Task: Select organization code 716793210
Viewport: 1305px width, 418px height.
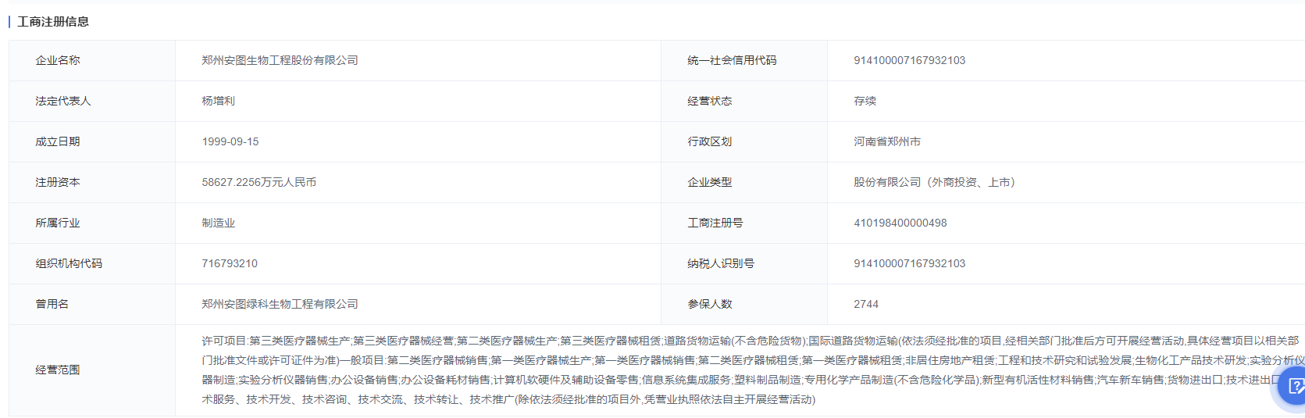Action: click(230, 263)
